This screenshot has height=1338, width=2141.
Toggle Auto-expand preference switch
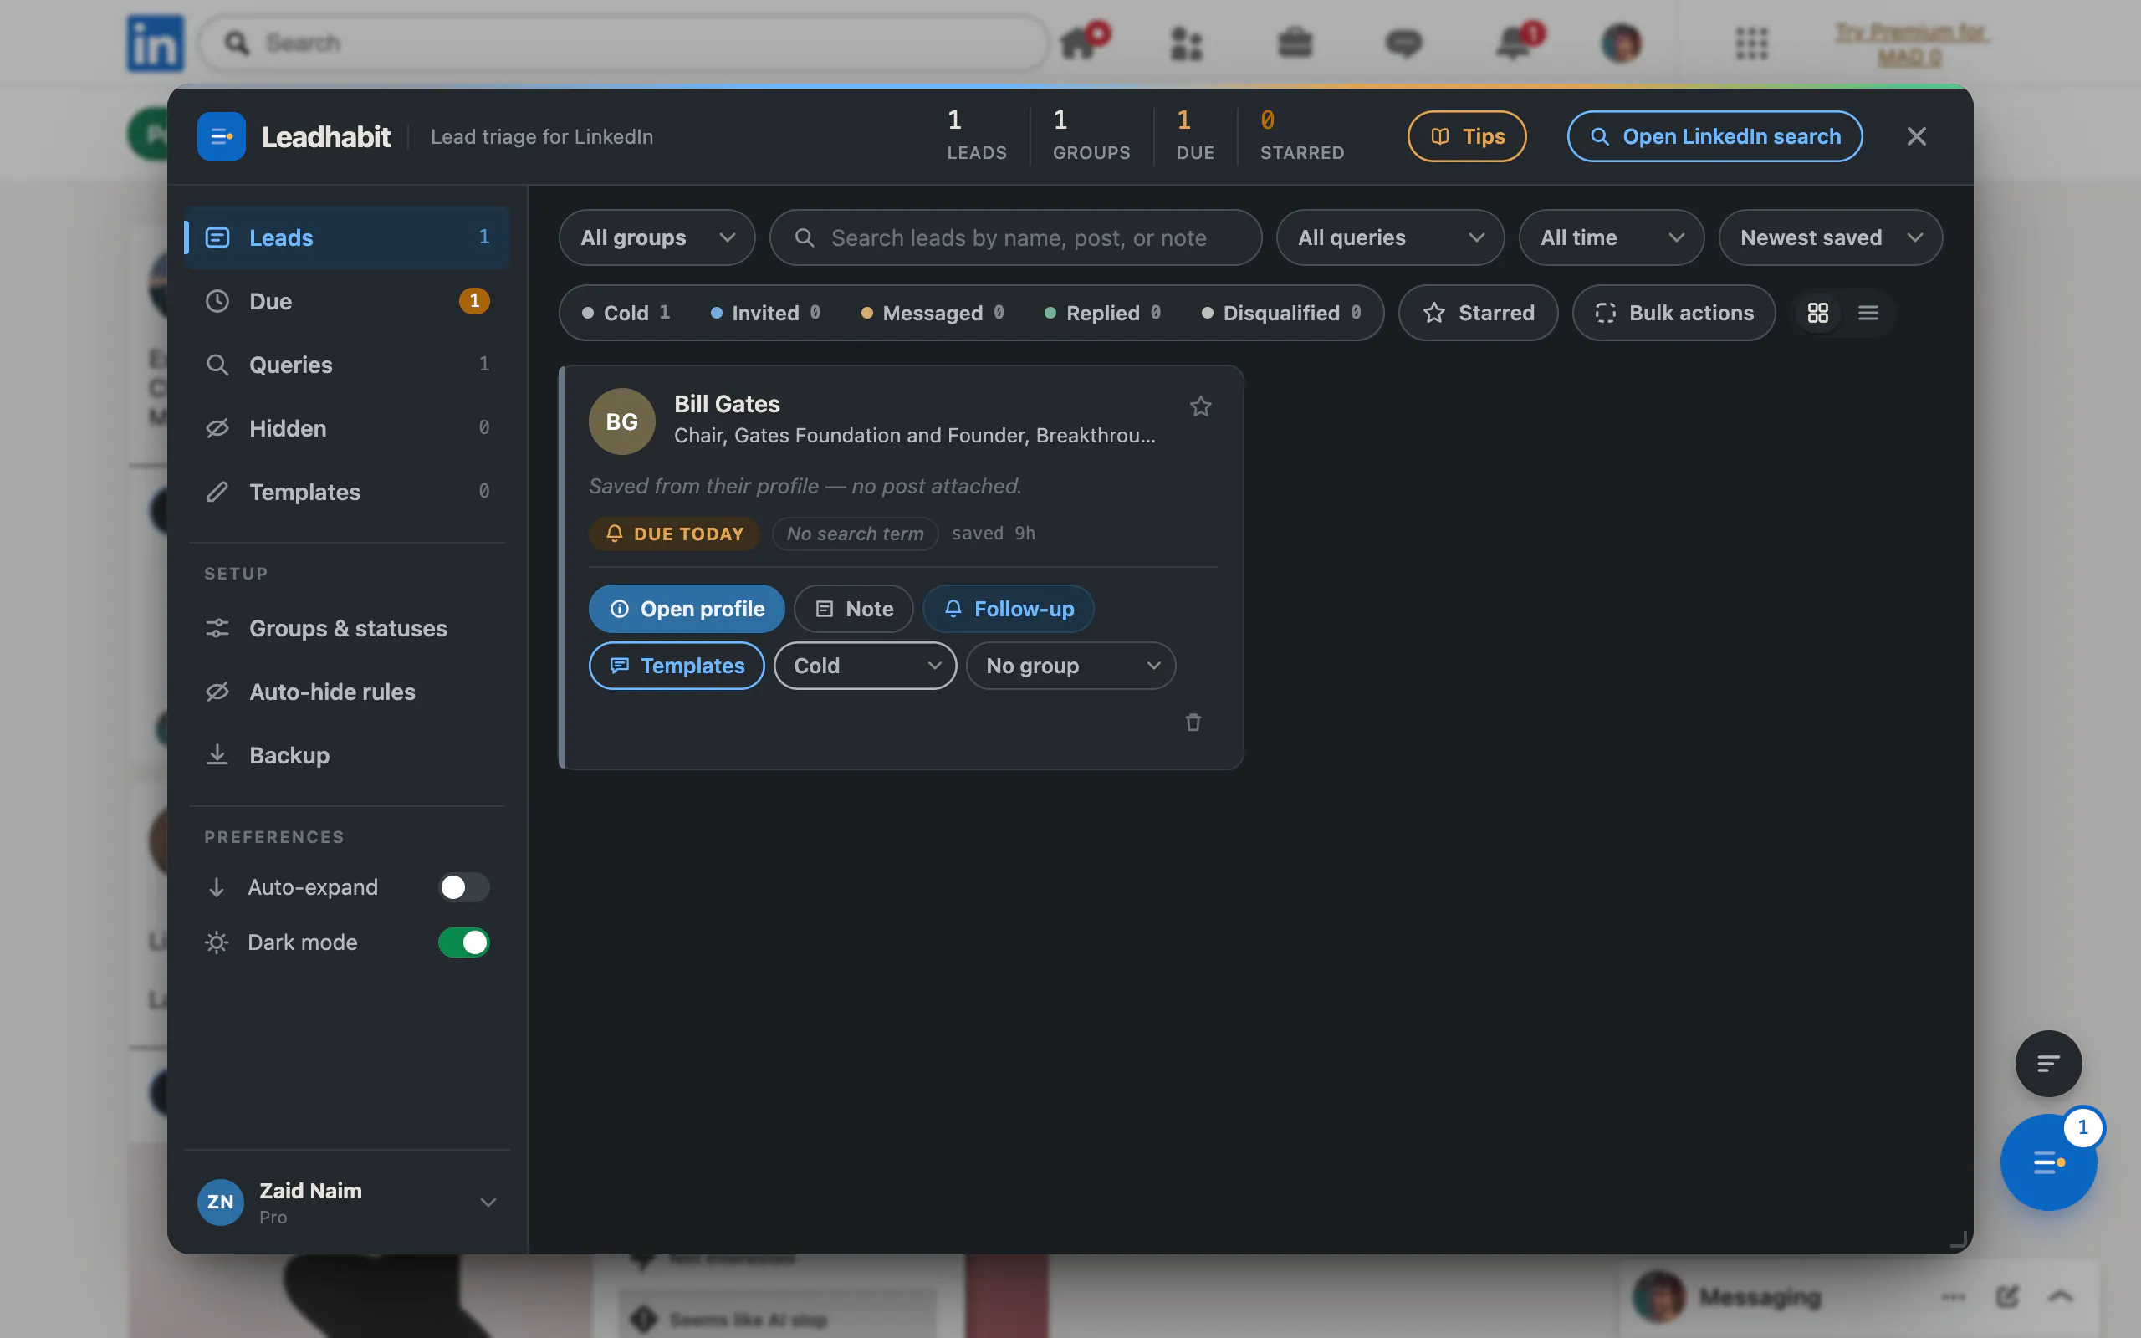click(x=463, y=886)
